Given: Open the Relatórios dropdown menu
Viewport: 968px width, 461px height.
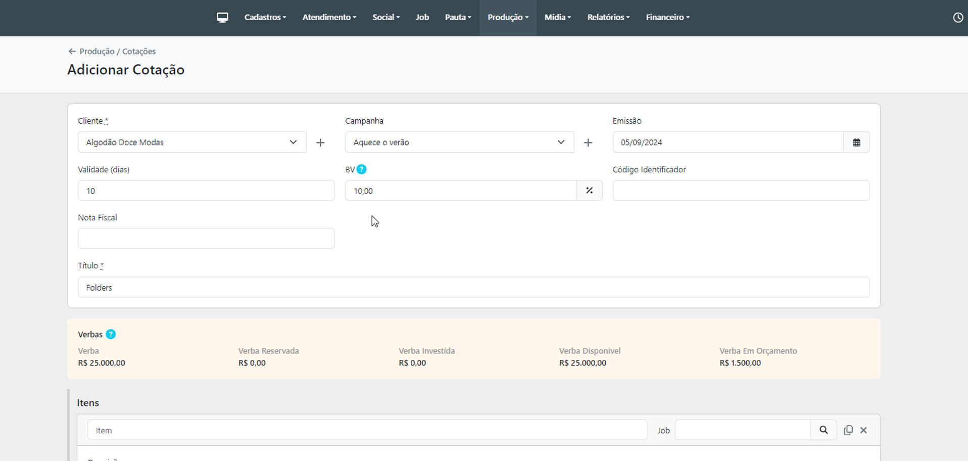Looking at the screenshot, I should tap(608, 18).
